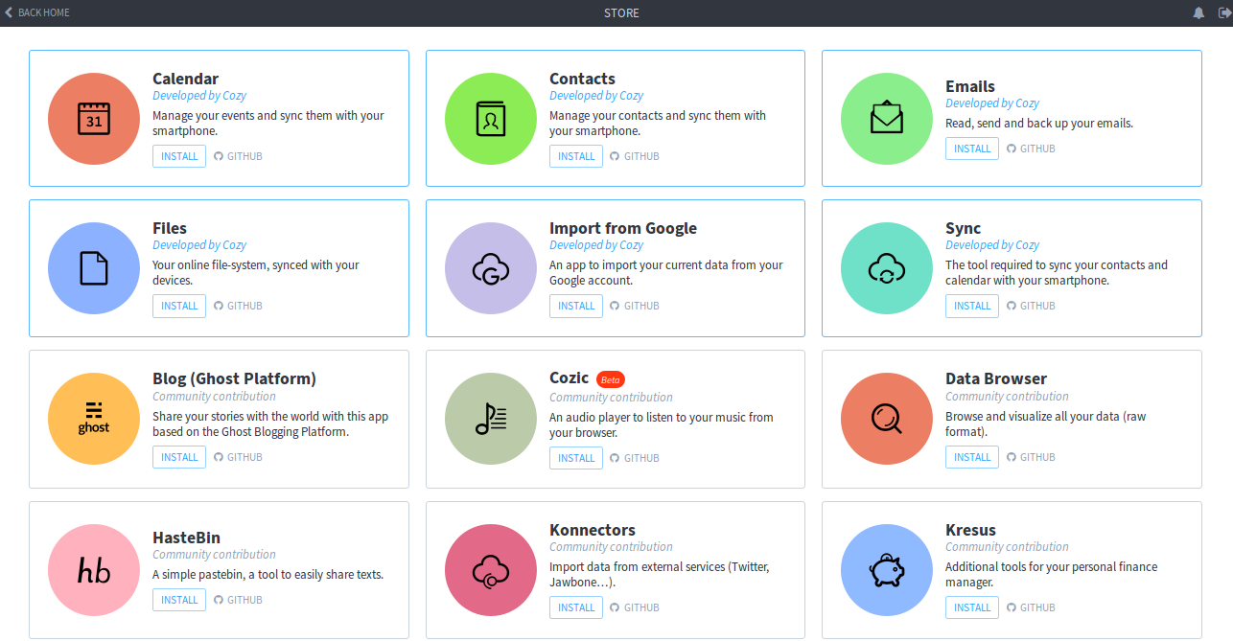Click the Data Browser title
1233x641 pixels.
tap(996, 378)
